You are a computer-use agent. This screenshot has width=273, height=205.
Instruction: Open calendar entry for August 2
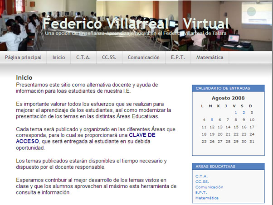(244, 113)
